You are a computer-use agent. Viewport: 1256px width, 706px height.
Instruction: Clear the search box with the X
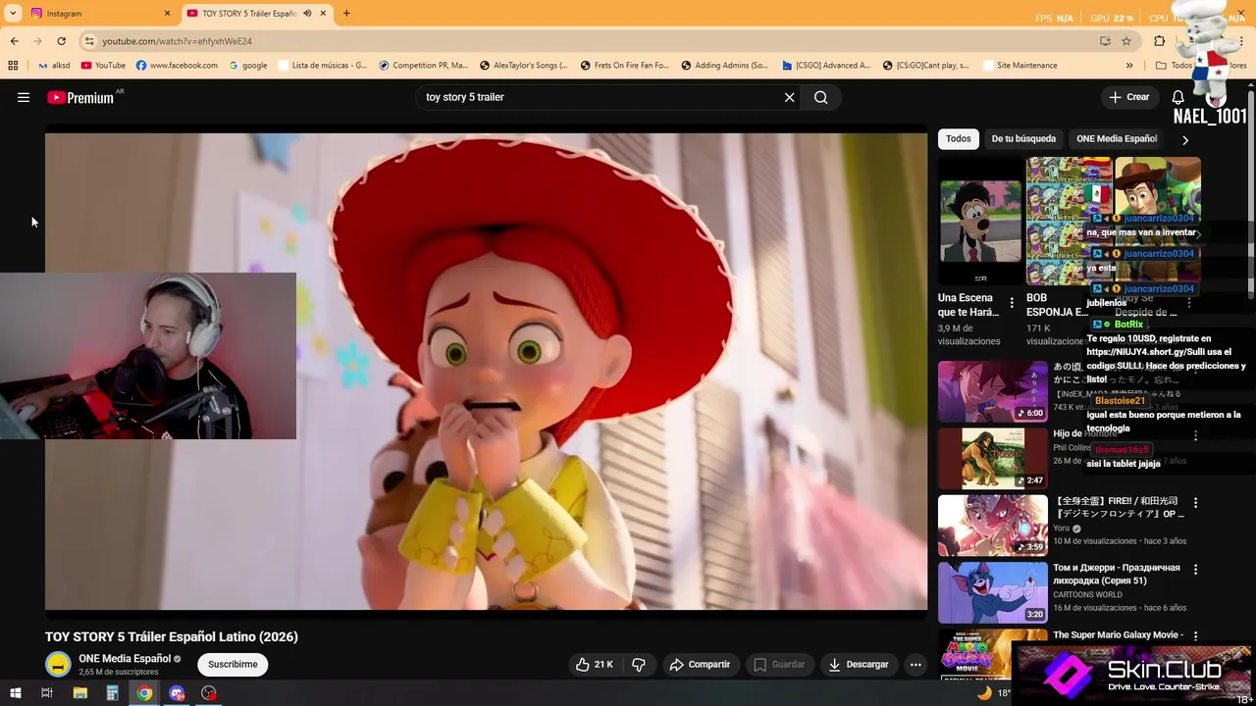789,97
